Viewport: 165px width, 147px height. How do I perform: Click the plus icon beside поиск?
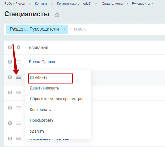coord(71,29)
